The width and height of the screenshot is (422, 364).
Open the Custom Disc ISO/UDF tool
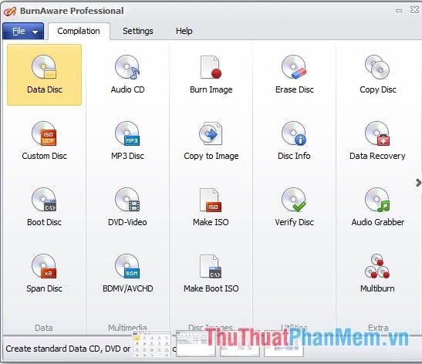coord(45,141)
